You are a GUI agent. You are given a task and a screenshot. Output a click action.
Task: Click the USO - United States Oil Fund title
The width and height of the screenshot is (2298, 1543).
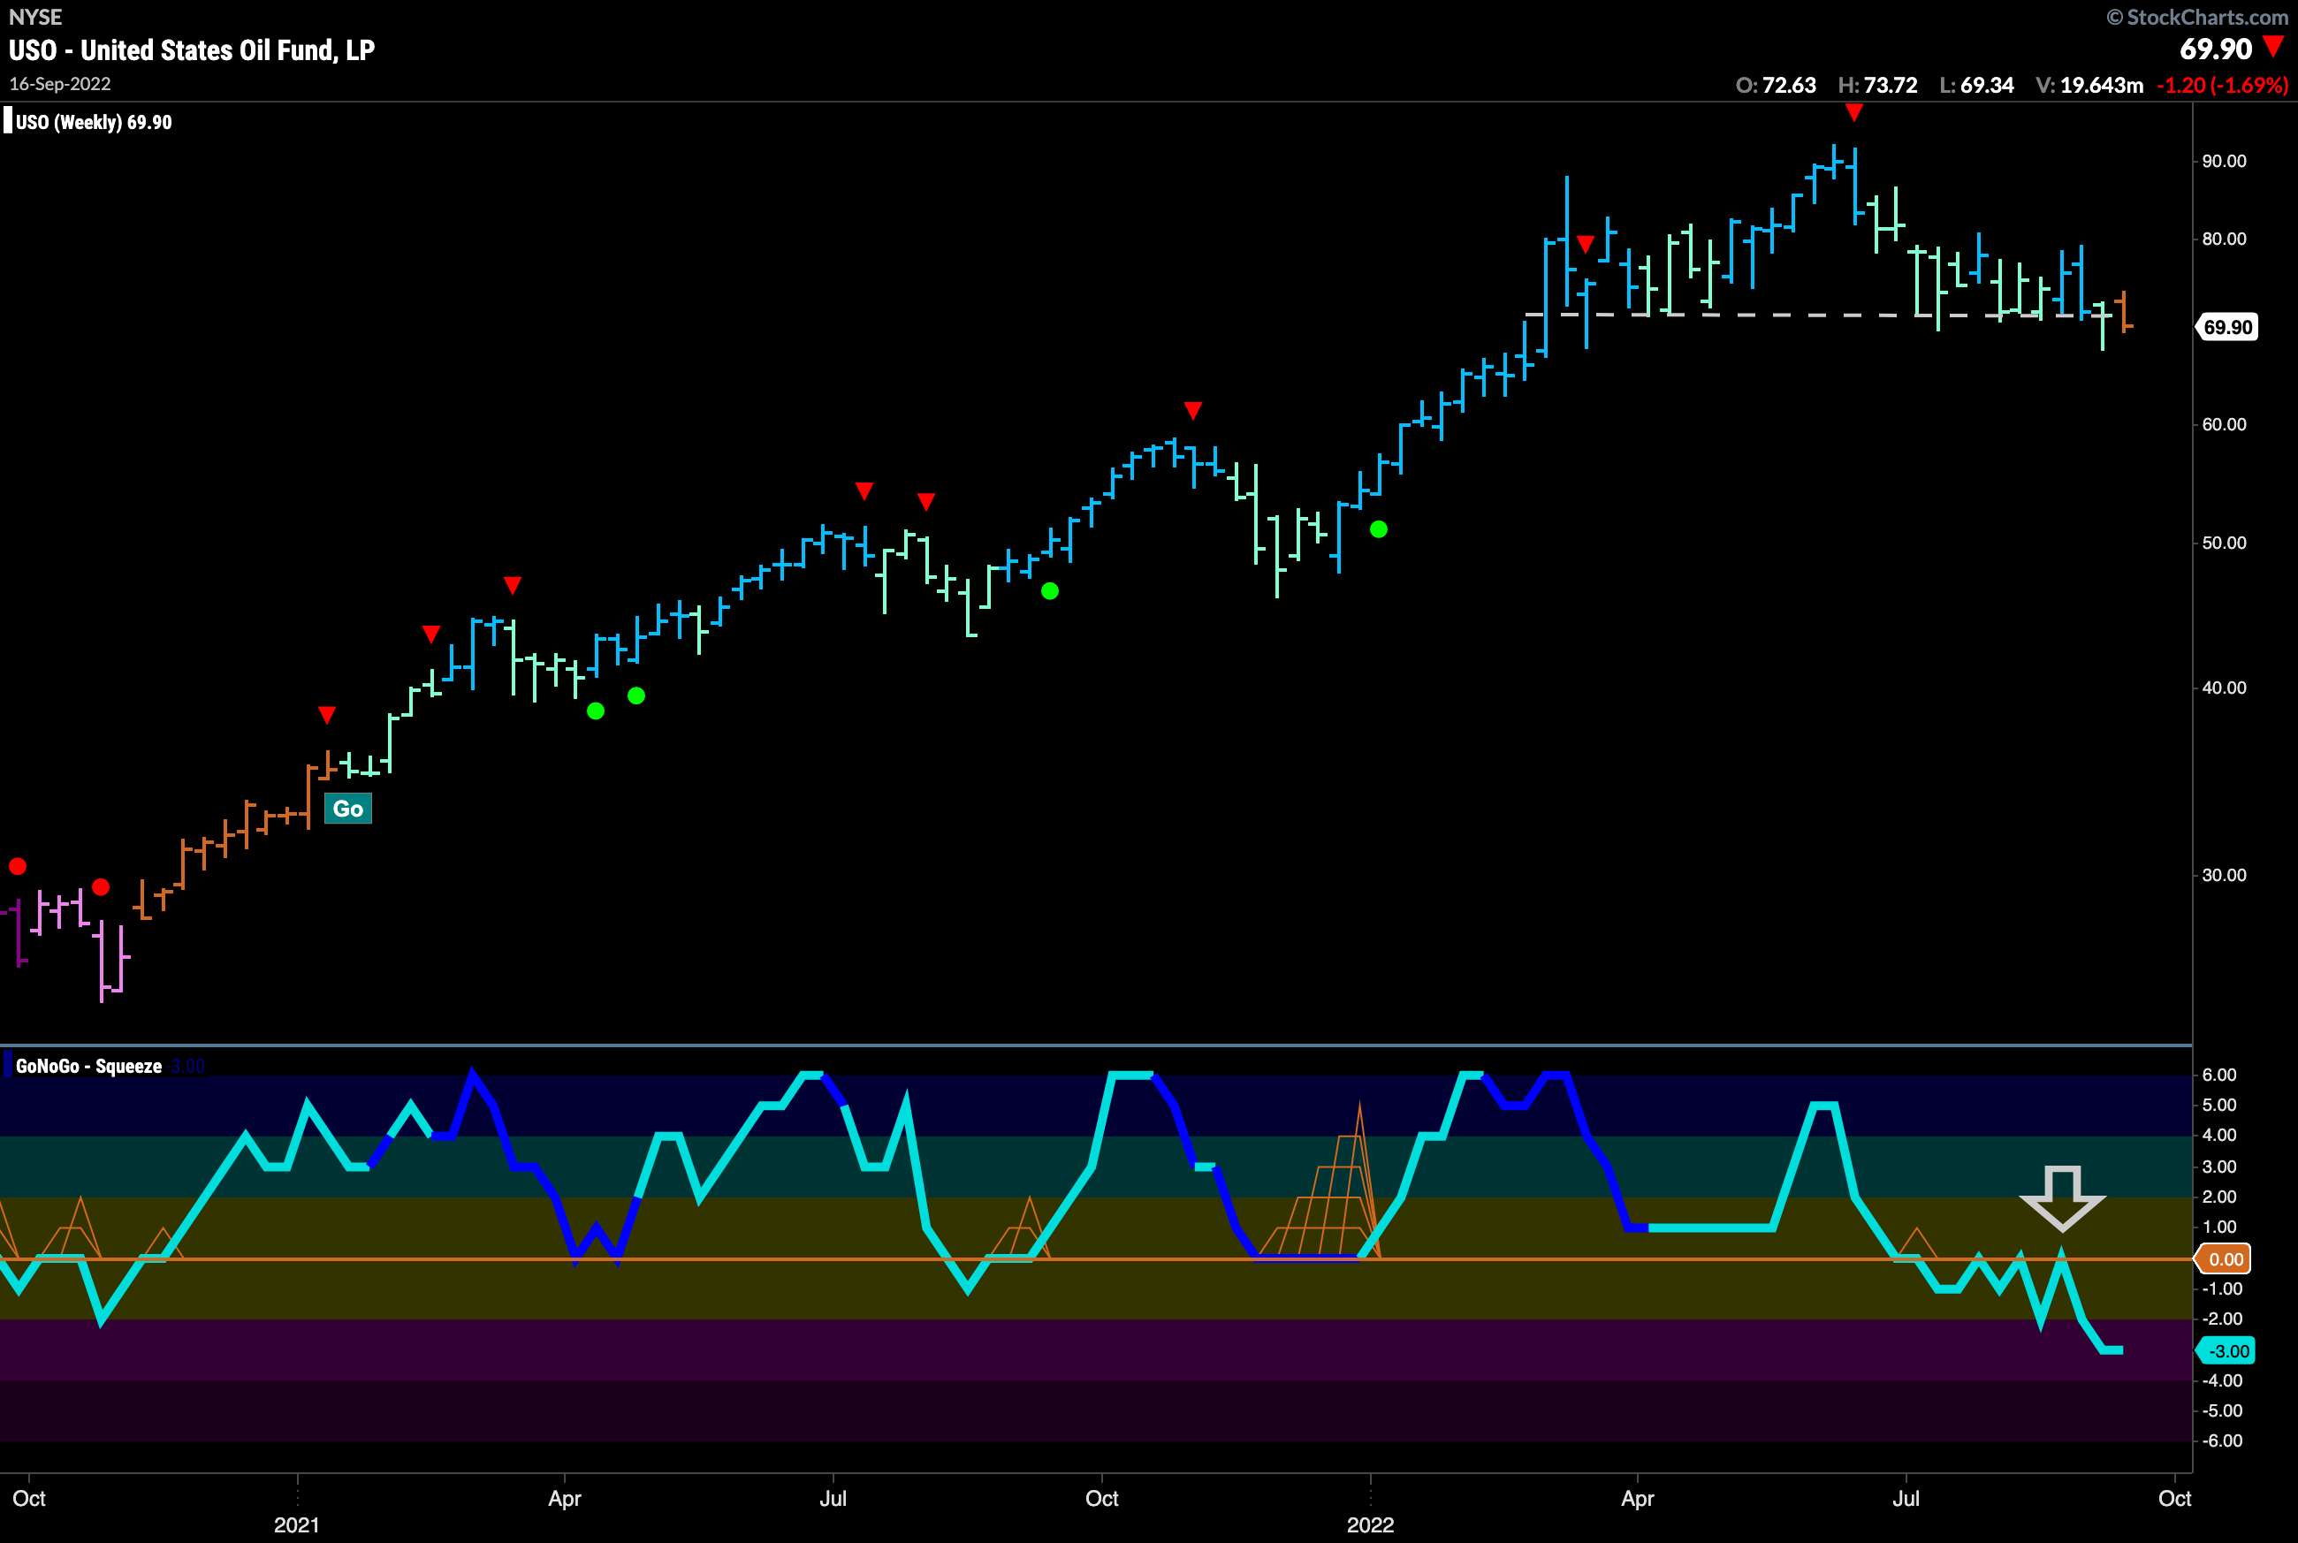click(192, 50)
